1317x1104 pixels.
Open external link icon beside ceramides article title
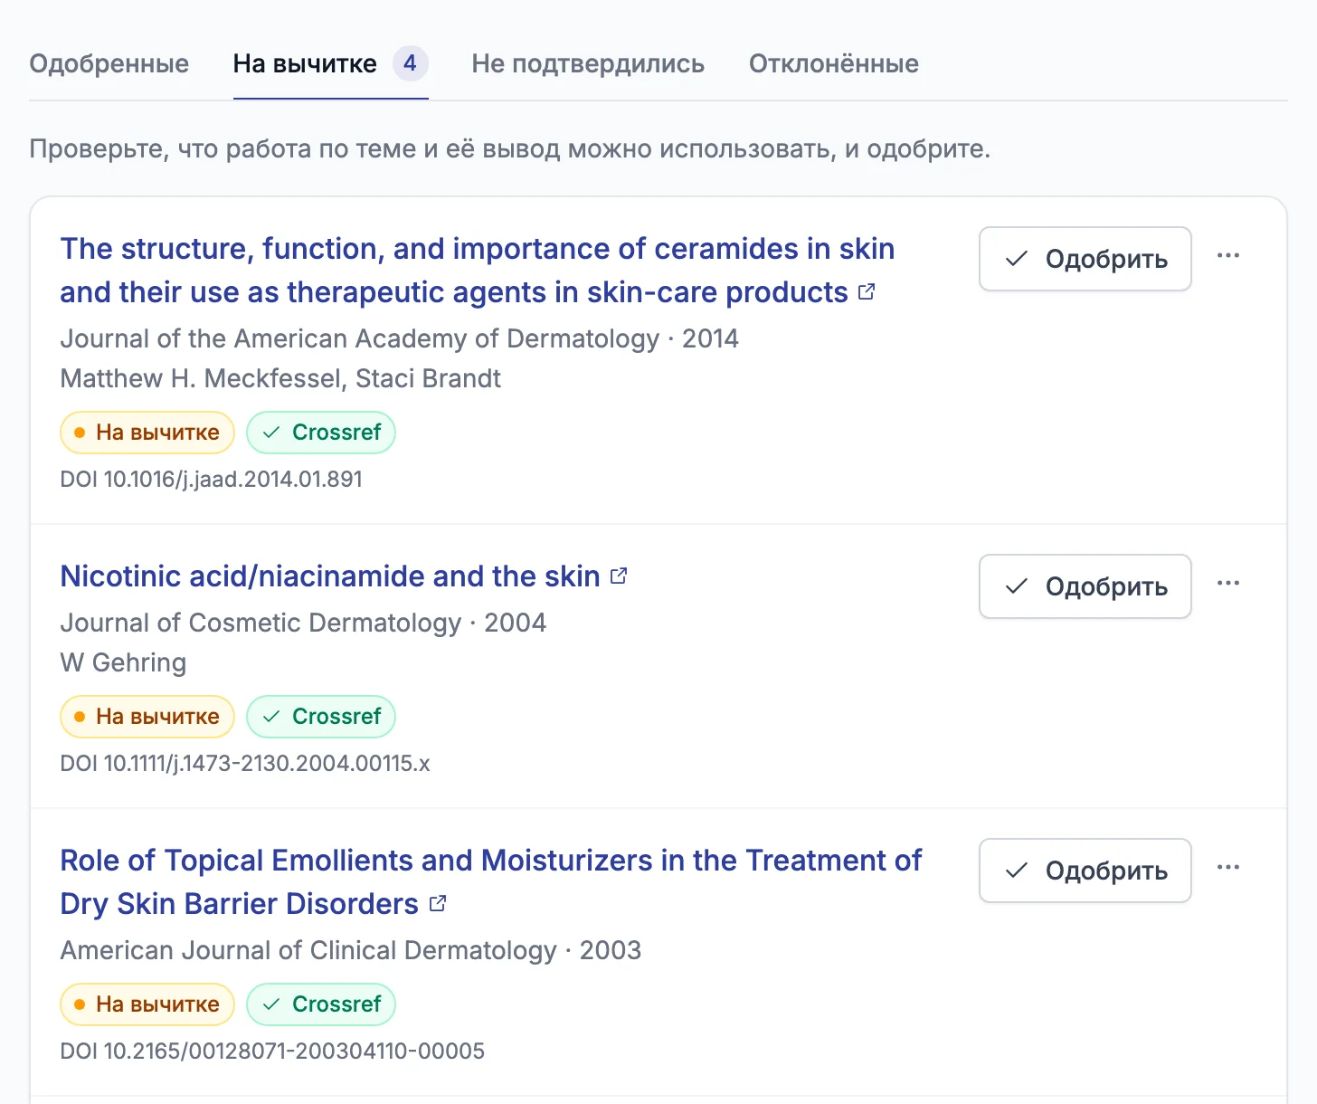(867, 291)
